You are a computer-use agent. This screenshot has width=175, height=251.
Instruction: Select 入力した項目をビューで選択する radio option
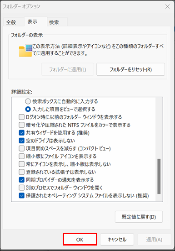[x=28, y=109]
